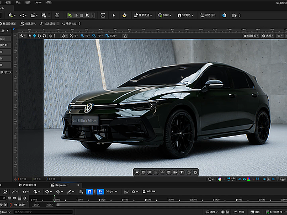Activate the rotate tool in viewport toolbar
The image size is (287, 215).
(x=39, y=36)
